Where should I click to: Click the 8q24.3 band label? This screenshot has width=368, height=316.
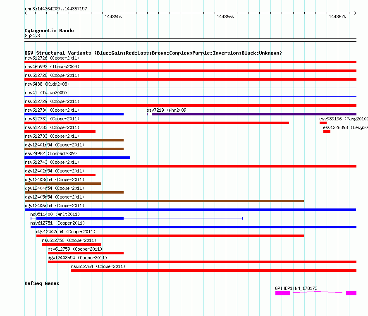point(32,36)
